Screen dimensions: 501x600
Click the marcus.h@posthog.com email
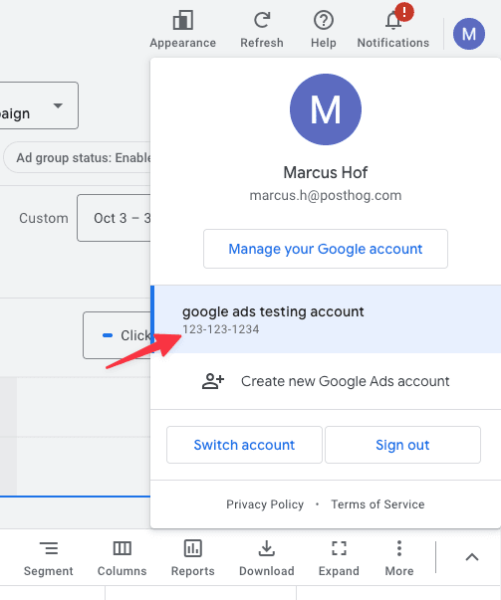(326, 196)
